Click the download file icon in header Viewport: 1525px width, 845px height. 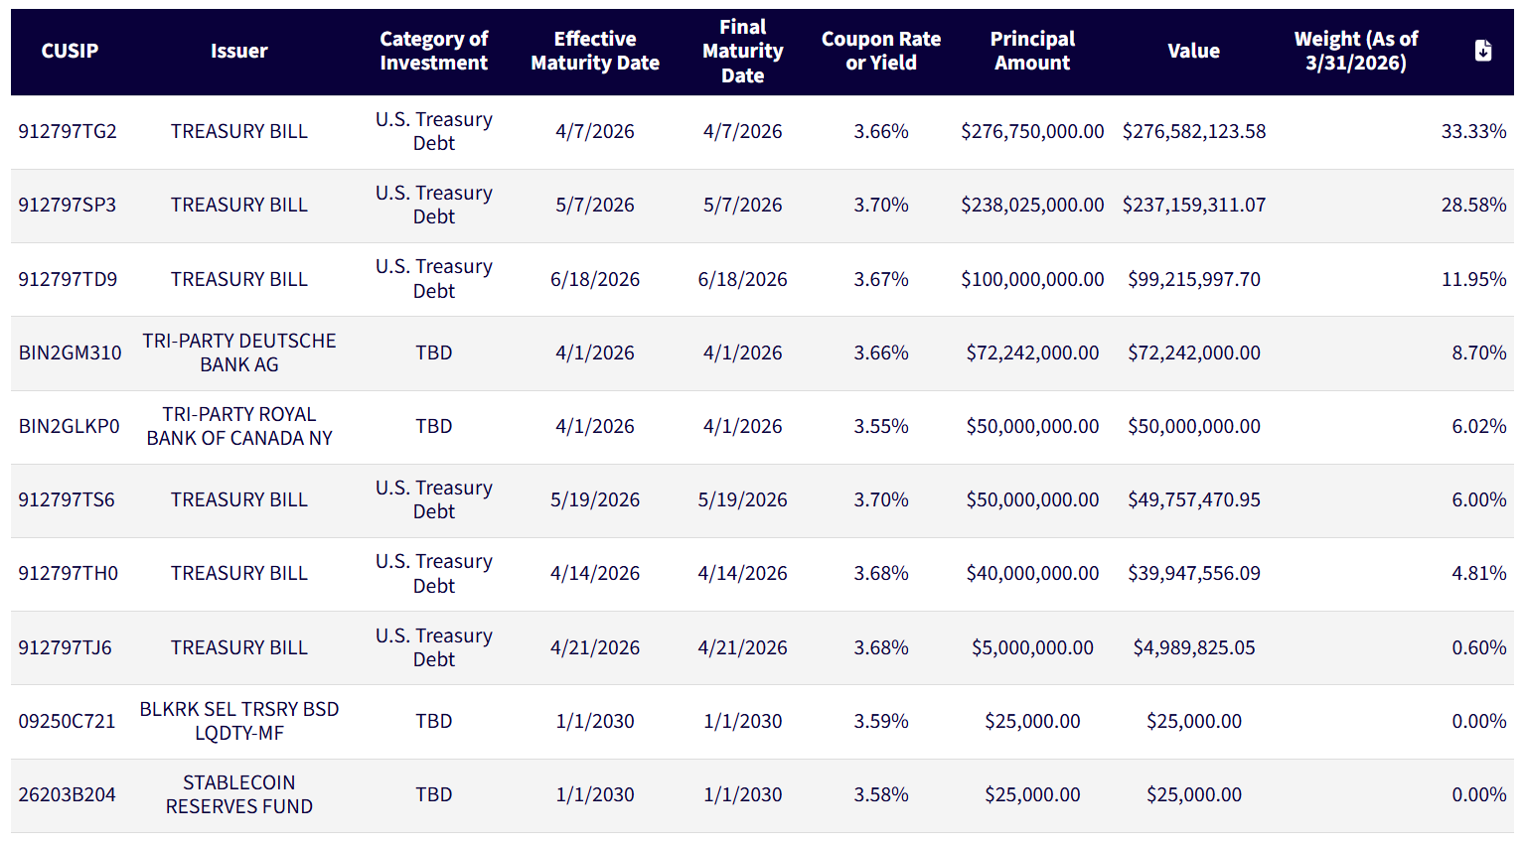[1482, 51]
